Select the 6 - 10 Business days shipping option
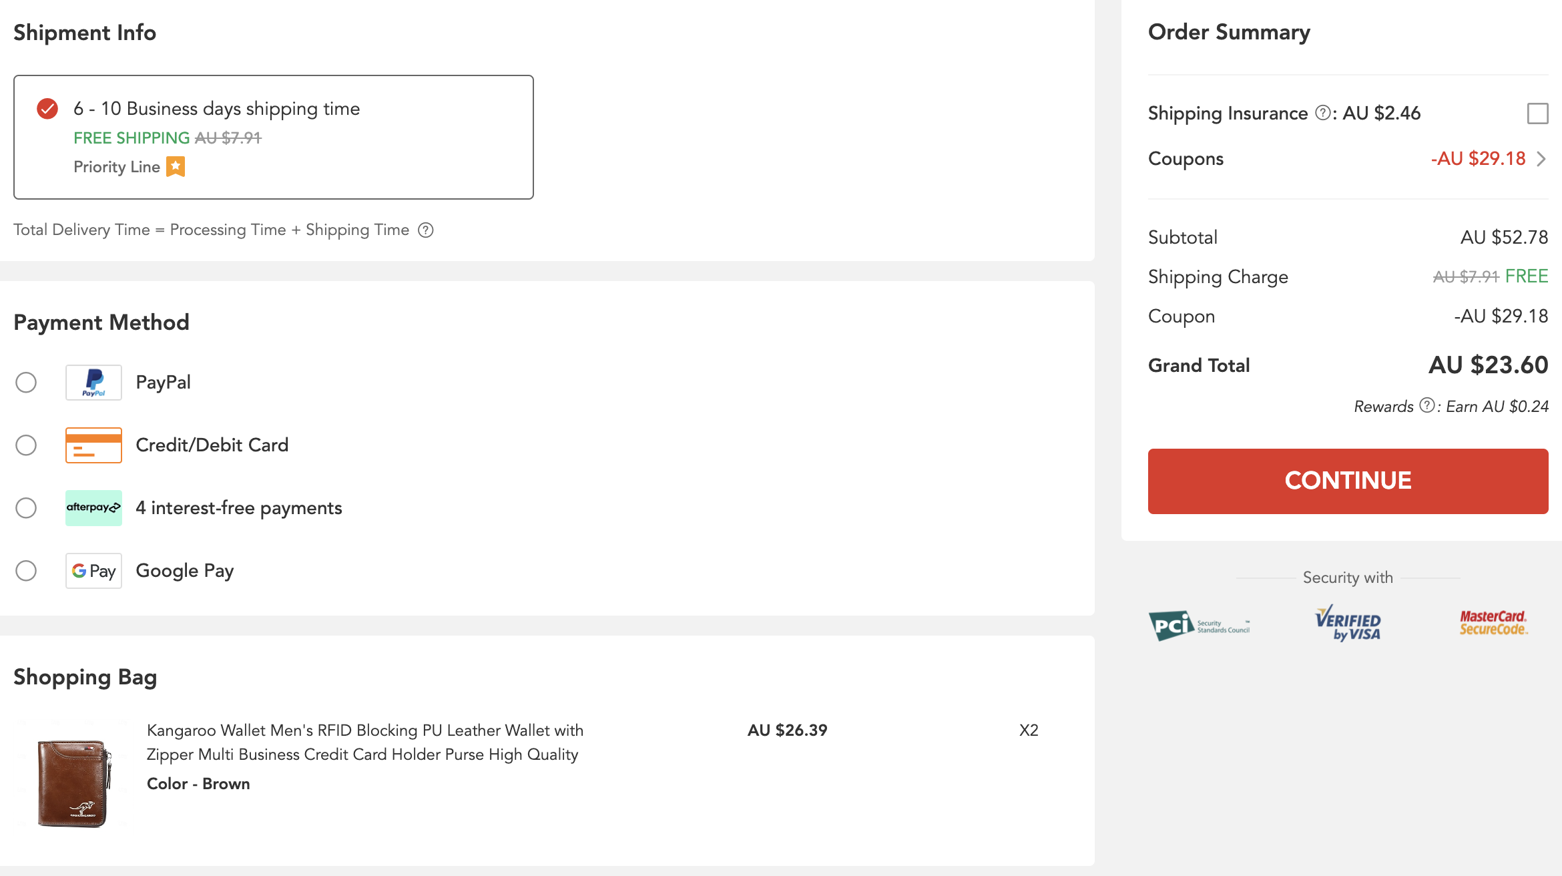The image size is (1562, 876). click(x=47, y=108)
